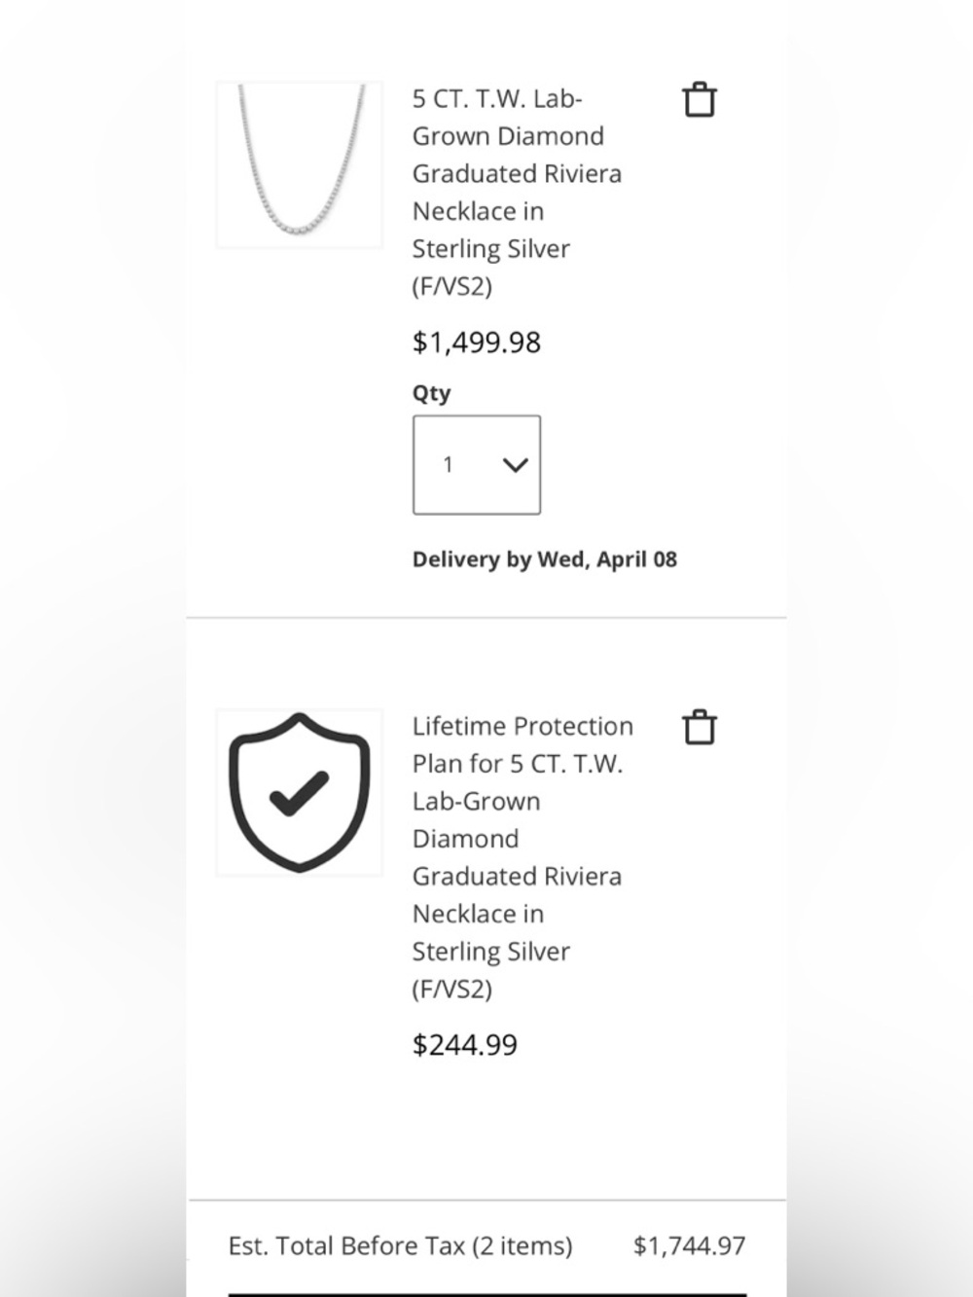Click the $244.99 protection plan price
Viewport: 973px width, 1297px height.
click(465, 1045)
